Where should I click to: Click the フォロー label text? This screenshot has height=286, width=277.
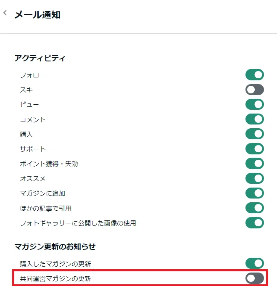pyautogui.click(x=33, y=75)
